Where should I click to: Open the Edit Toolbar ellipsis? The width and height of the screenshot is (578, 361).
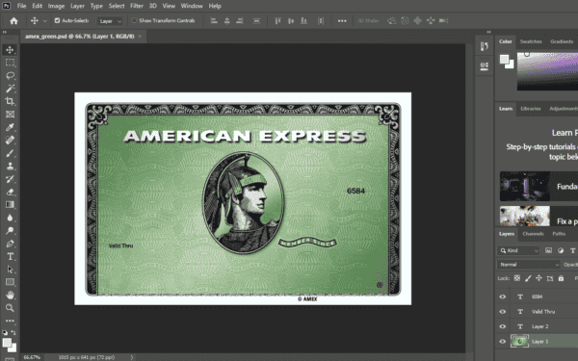click(x=10, y=321)
